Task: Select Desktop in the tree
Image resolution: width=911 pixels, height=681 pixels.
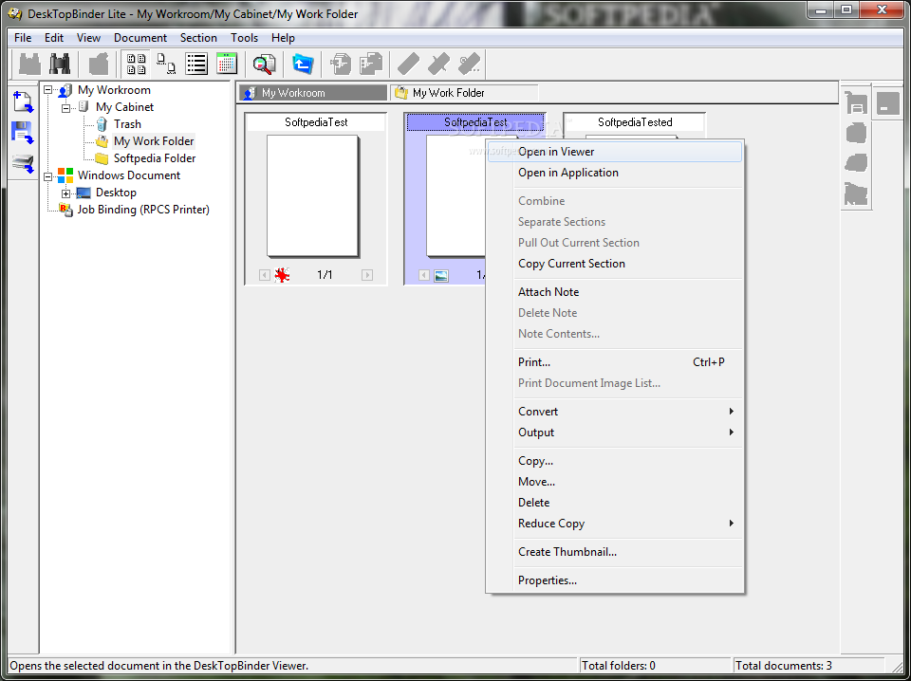Action: pyautogui.click(x=116, y=193)
